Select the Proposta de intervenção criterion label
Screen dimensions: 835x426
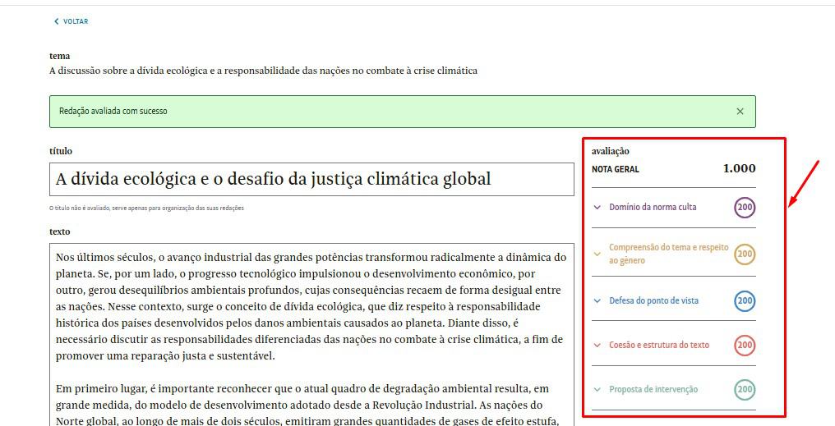[653, 389]
